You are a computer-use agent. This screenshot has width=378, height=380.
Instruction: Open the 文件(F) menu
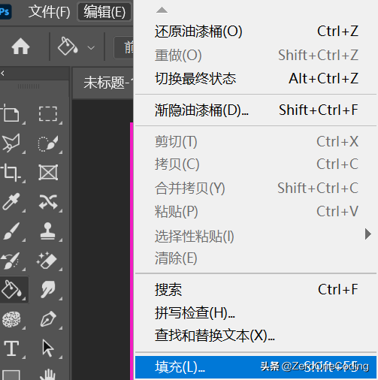[x=49, y=12]
